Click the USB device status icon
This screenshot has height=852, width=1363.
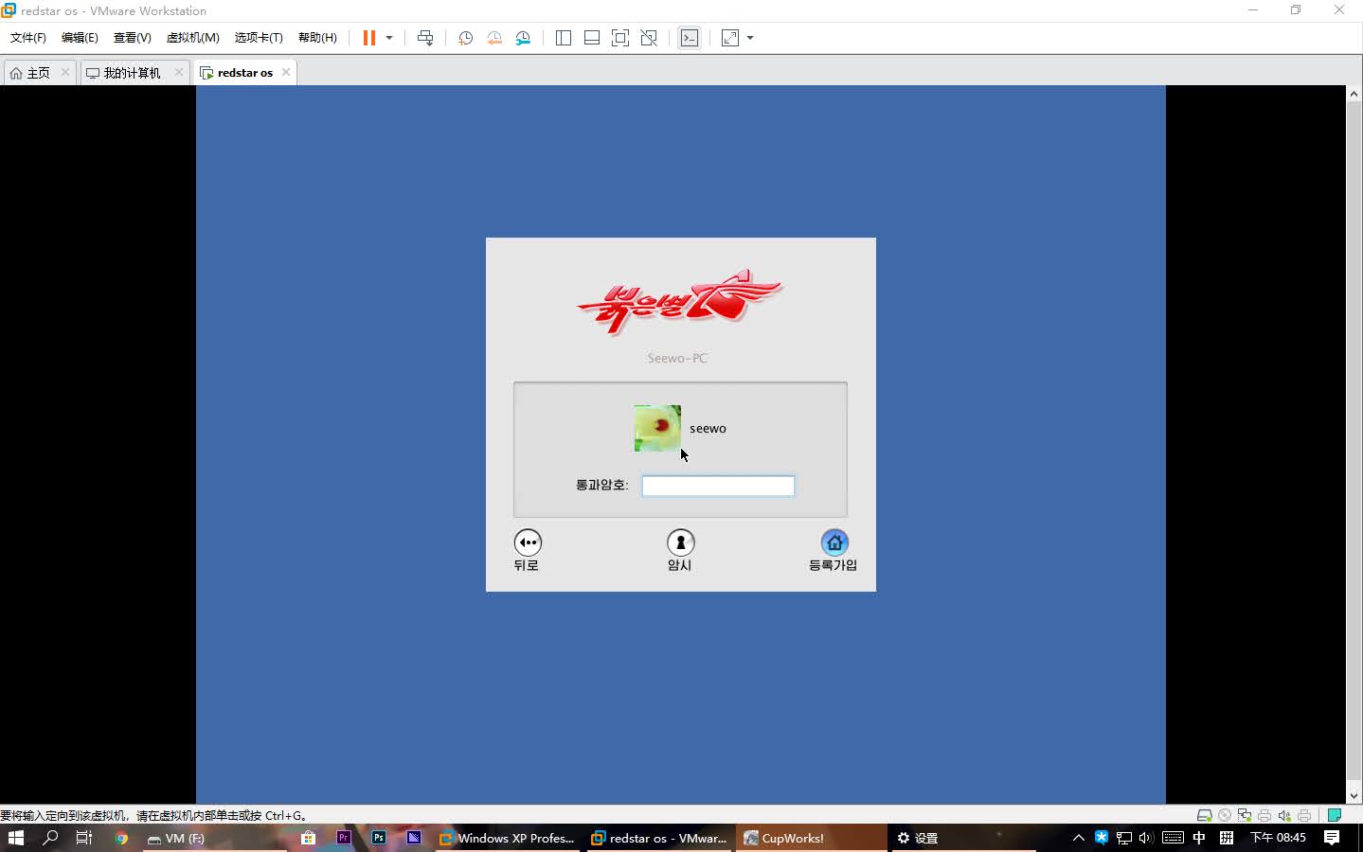(1304, 815)
